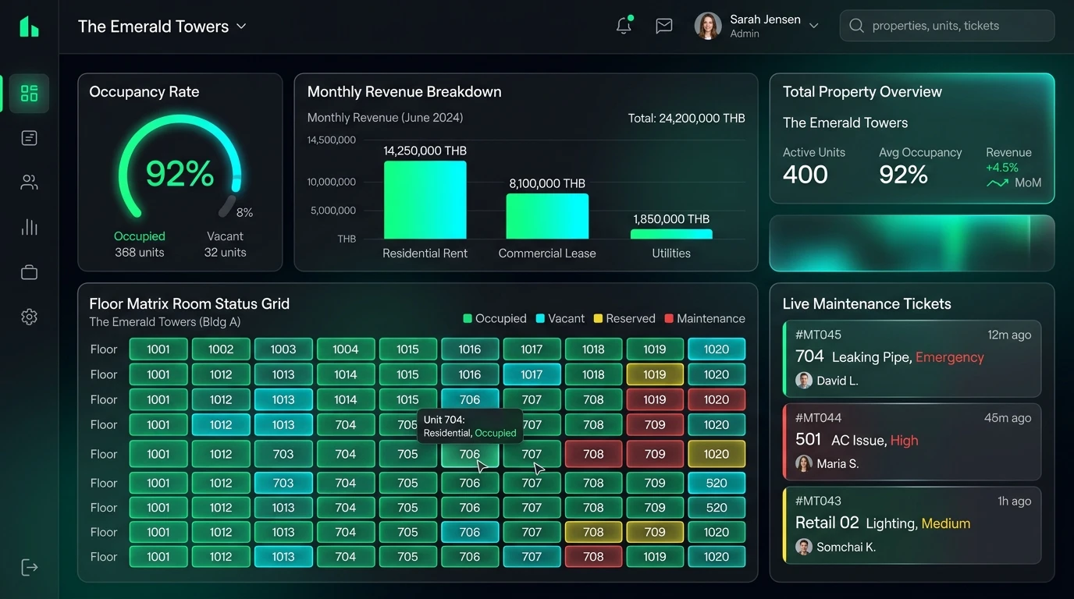Go to the tenants people sidebar icon
Screen dimensions: 1074x599
[x=29, y=183]
